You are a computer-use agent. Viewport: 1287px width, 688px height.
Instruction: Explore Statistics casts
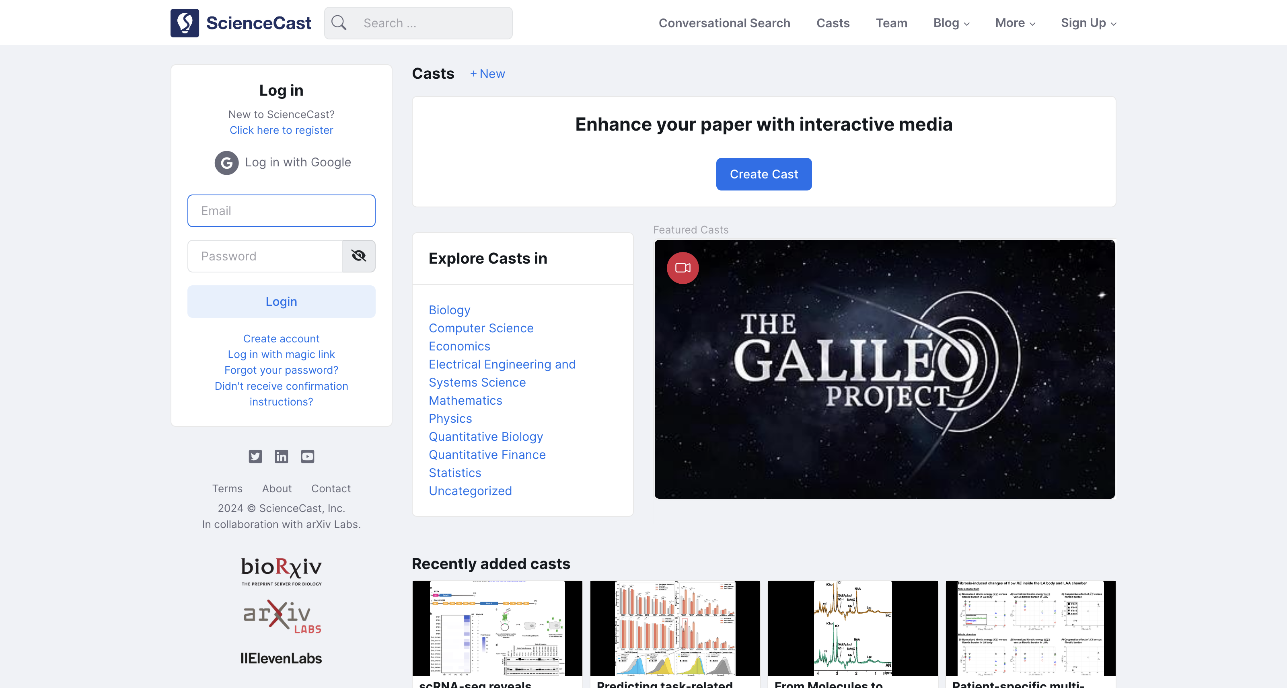(x=454, y=473)
